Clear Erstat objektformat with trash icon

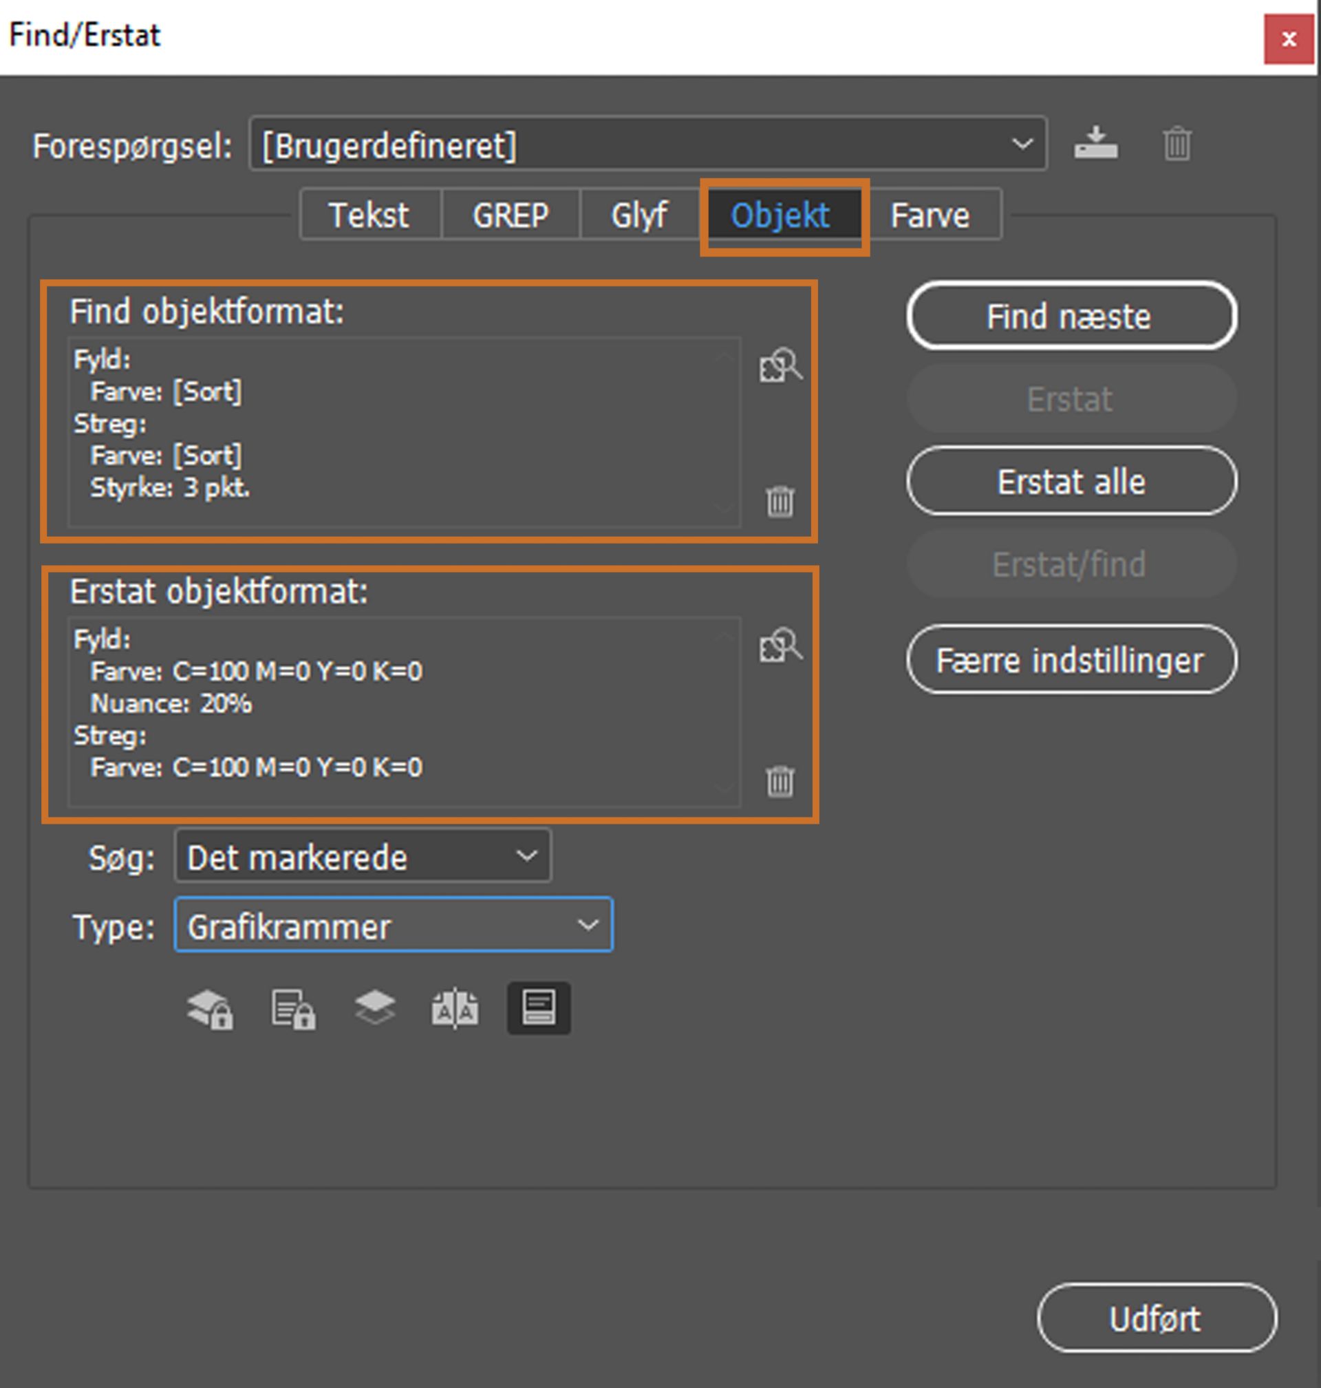click(780, 781)
